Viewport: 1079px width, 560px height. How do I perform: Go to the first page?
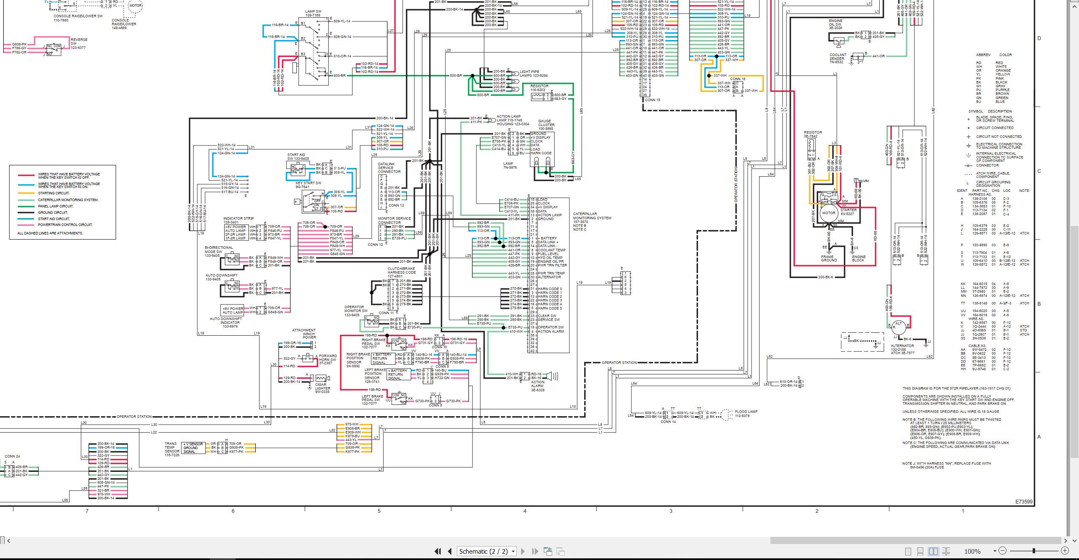coord(438,551)
